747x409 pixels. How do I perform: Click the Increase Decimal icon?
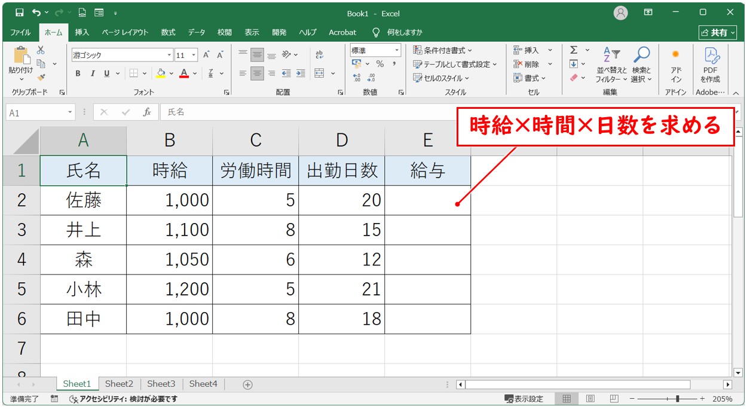point(357,78)
